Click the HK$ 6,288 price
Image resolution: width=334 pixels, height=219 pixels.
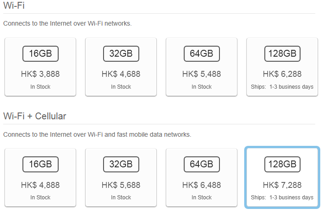pyautogui.click(x=282, y=74)
